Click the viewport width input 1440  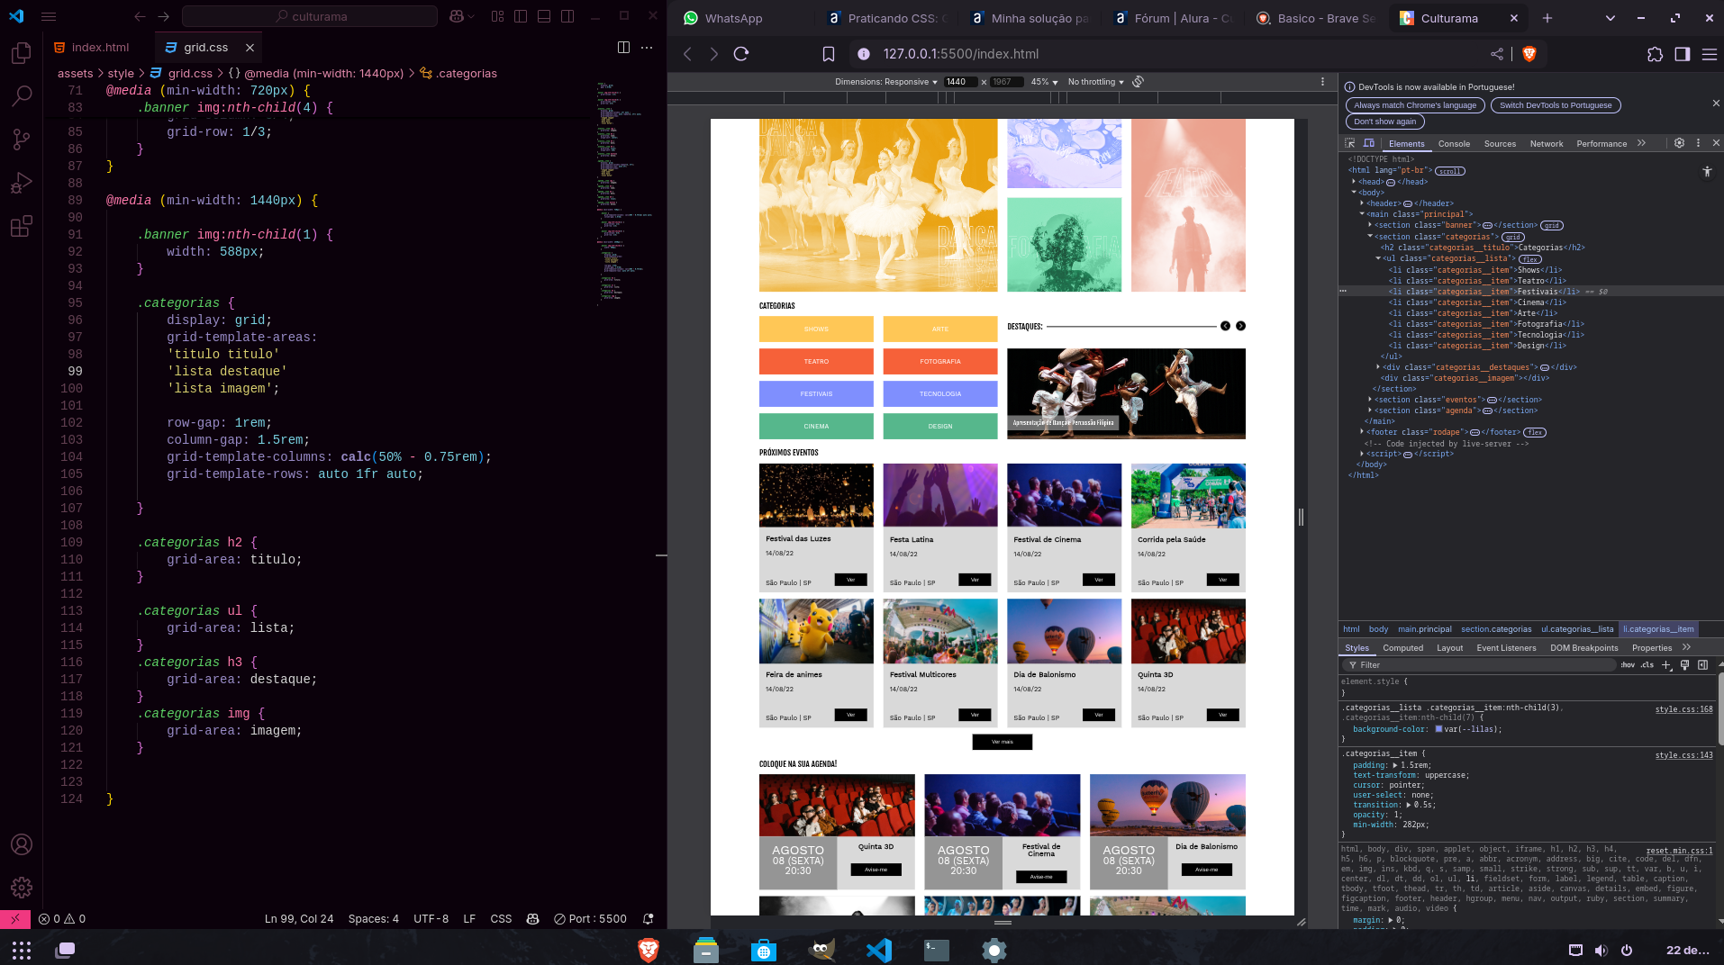961,82
